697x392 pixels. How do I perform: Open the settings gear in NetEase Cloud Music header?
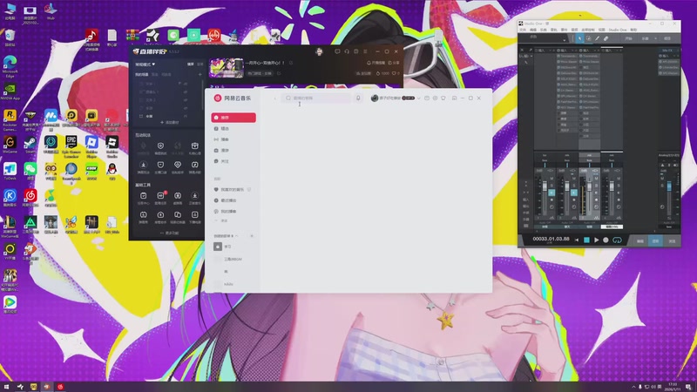435,98
